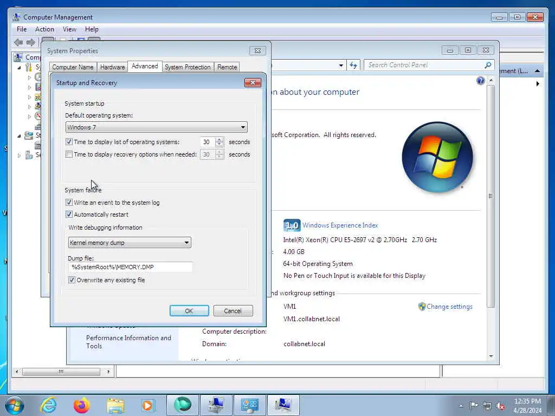Click the More Actions arrow in Actions pane
Viewport: 555px width, 416px height.
[x=537, y=84]
